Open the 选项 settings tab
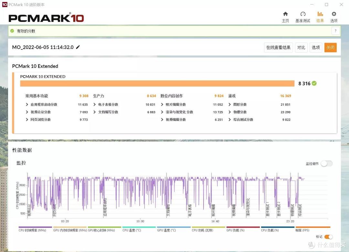The image size is (349, 252). click(334, 17)
